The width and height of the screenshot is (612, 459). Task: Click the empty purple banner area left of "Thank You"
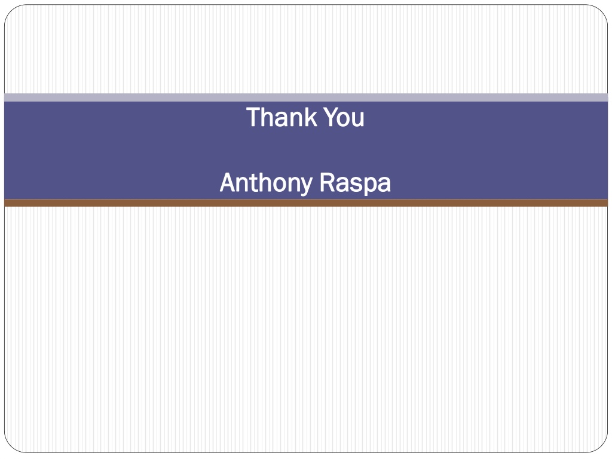(x=125, y=117)
